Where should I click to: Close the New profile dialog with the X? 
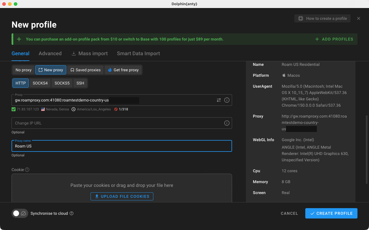359,18
